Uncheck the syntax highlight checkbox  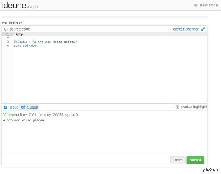tap(178, 107)
